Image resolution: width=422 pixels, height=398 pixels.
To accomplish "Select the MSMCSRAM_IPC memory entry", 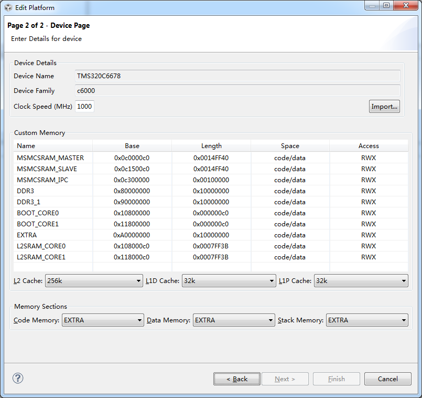I will [x=42, y=180].
